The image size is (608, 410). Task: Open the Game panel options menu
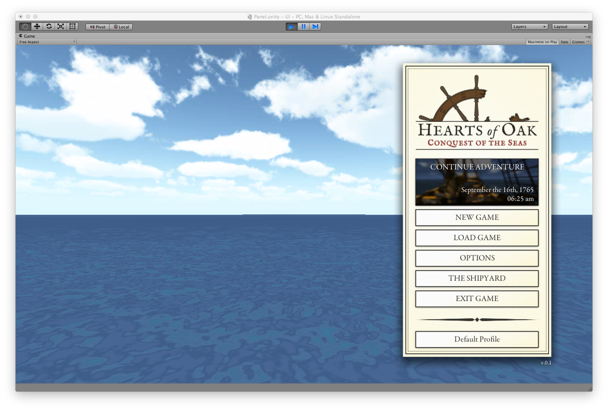coord(588,37)
